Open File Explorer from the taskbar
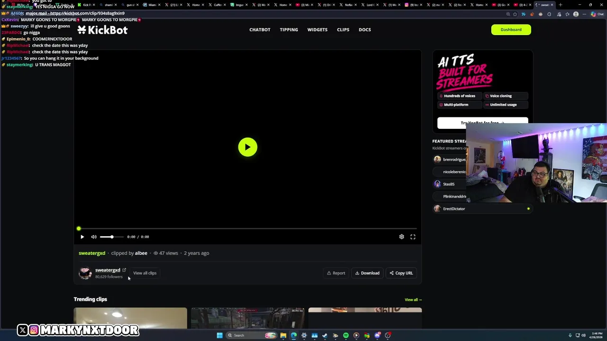Image resolution: width=607 pixels, height=341 pixels. (x=283, y=335)
